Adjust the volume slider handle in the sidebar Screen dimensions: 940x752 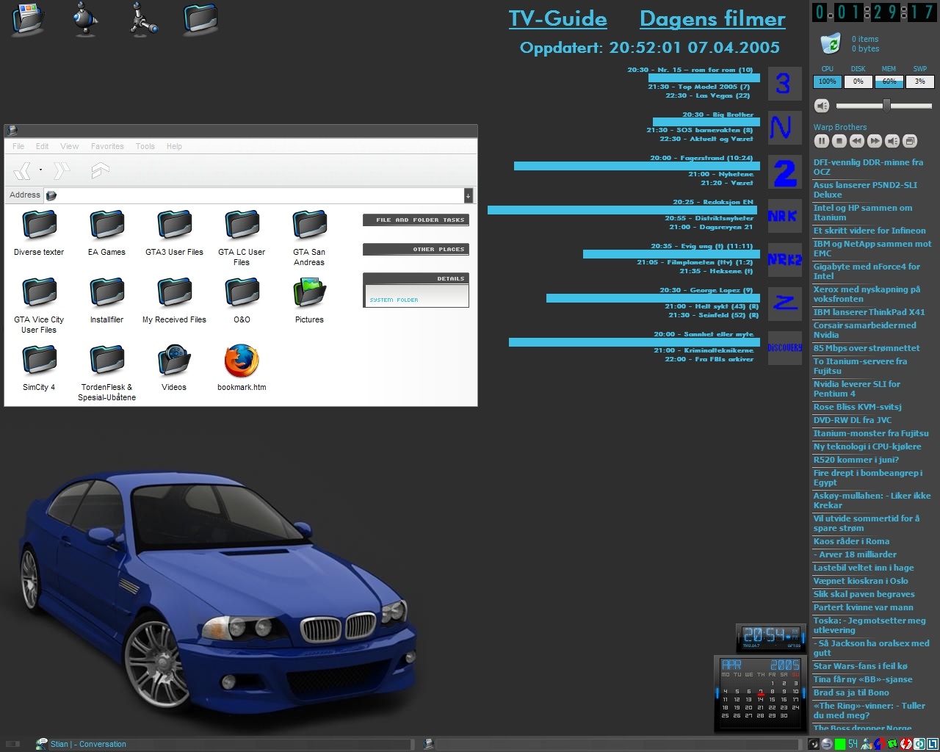click(886, 106)
